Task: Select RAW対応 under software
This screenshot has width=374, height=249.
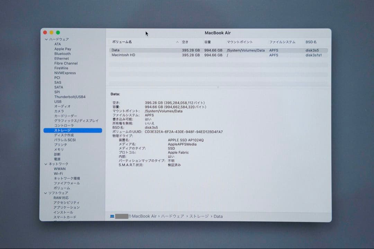Action: [x=61, y=198]
